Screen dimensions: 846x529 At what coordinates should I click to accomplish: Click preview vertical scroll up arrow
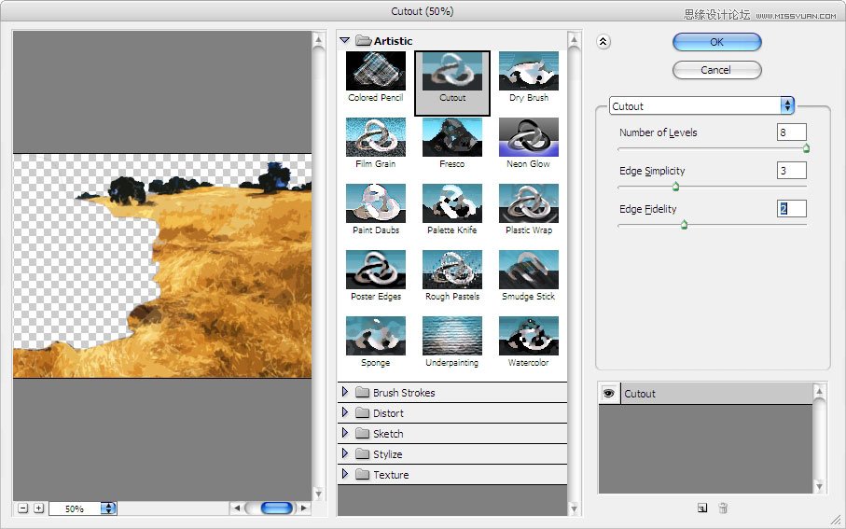coord(318,40)
